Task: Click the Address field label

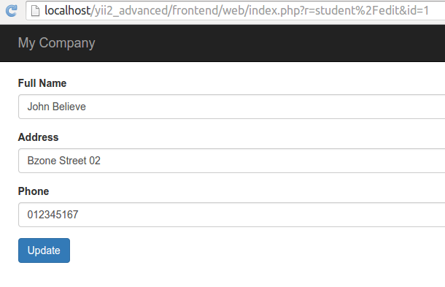Action: (39, 137)
